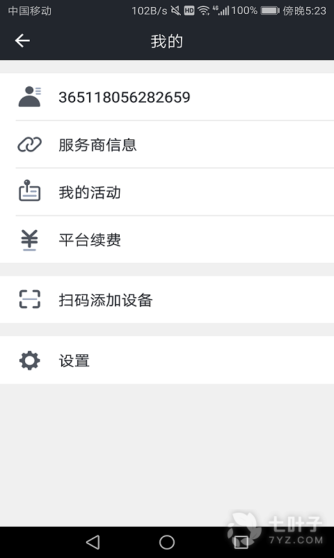Tap Android home circle button
334x558 pixels.
167,543
